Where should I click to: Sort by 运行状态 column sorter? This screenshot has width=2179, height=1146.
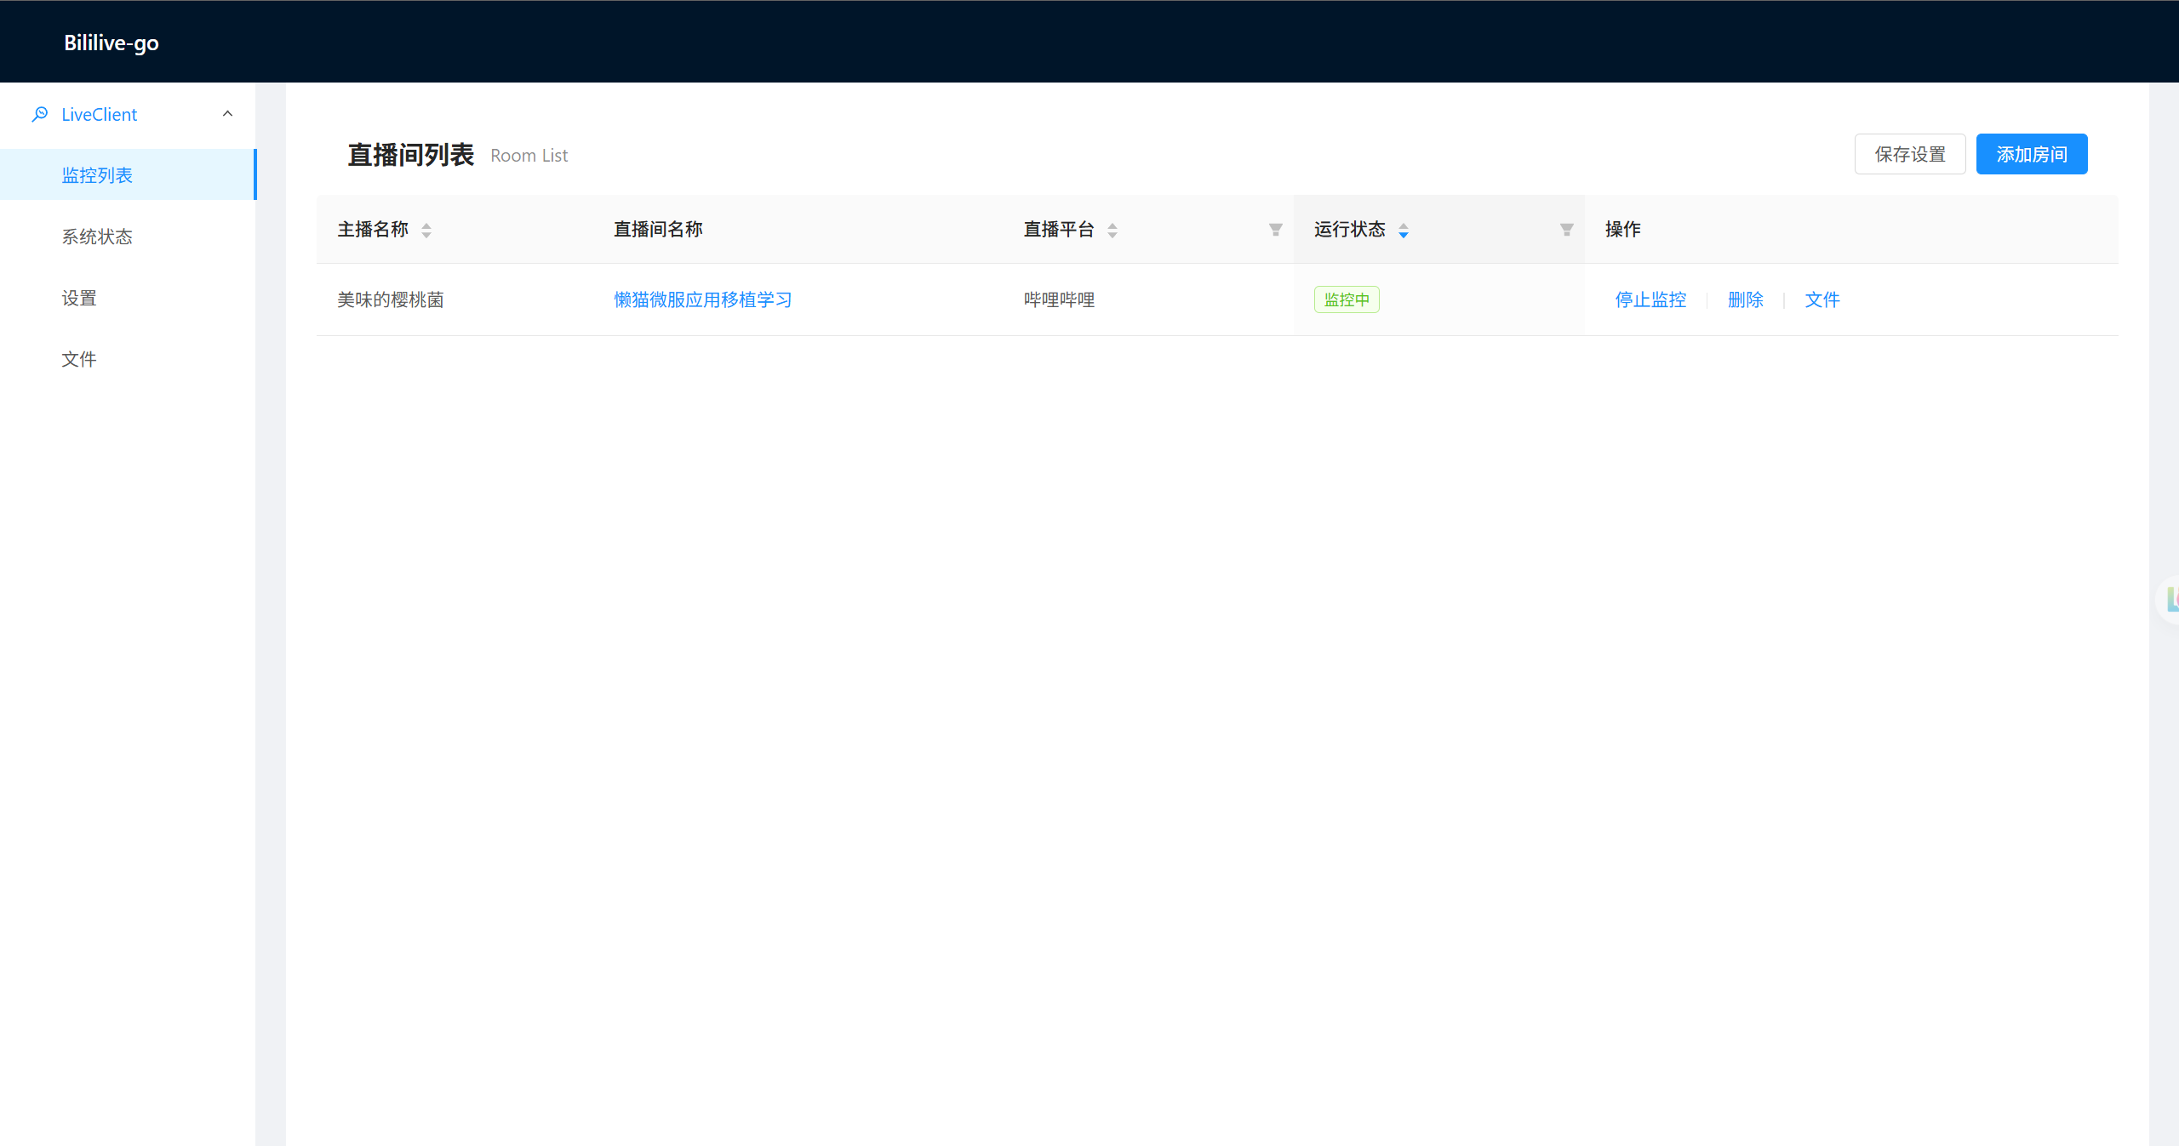1404,230
